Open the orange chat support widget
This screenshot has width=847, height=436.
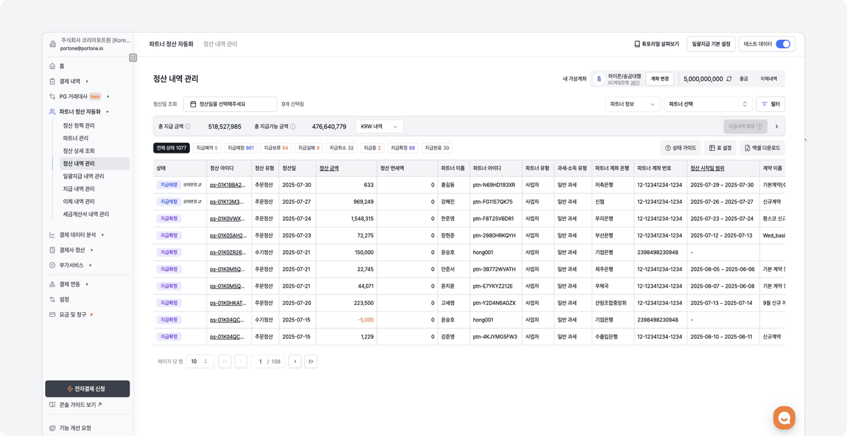point(784,418)
